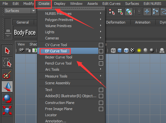The width and height of the screenshot is (166, 123).
Task: Click the lock selection down-arrow icon
Action: [139, 12]
